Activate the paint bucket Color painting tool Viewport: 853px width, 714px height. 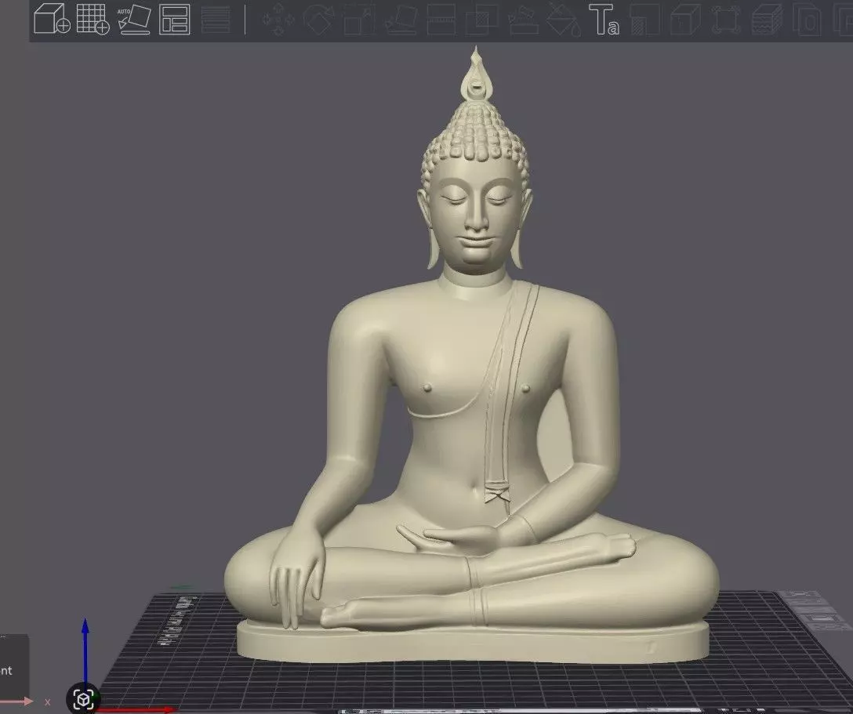click(x=564, y=20)
